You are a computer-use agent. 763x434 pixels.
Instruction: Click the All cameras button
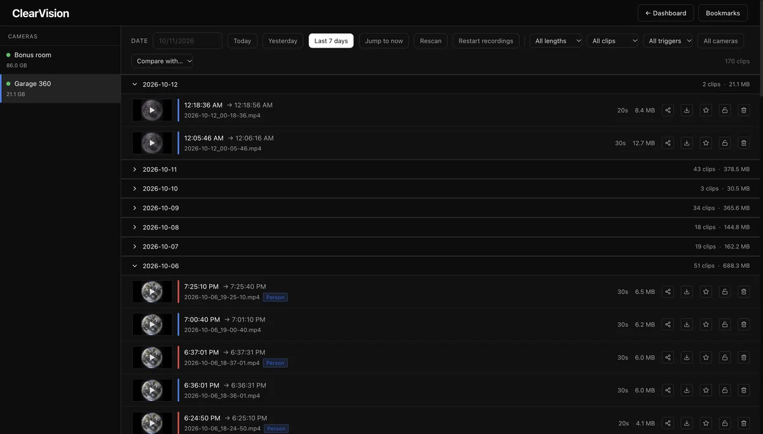(x=721, y=41)
